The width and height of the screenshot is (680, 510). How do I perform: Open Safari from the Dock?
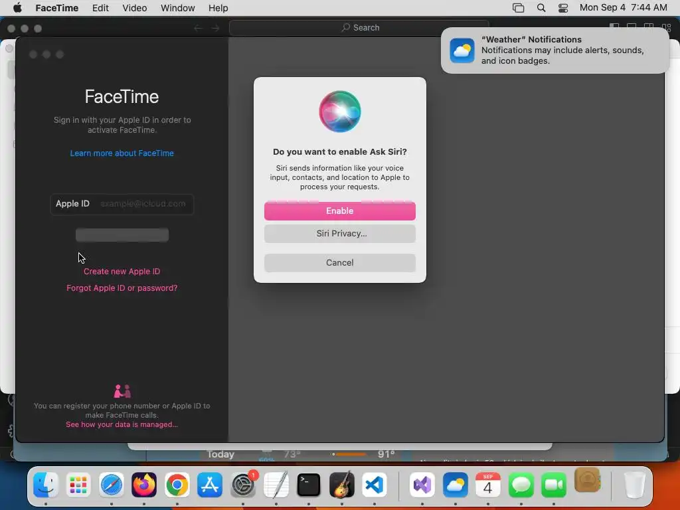[112, 485]
